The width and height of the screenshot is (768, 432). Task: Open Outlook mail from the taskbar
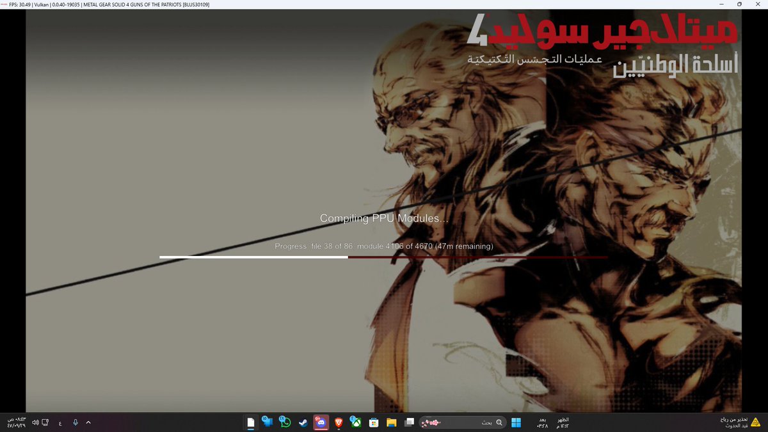[x=268, y=422]
